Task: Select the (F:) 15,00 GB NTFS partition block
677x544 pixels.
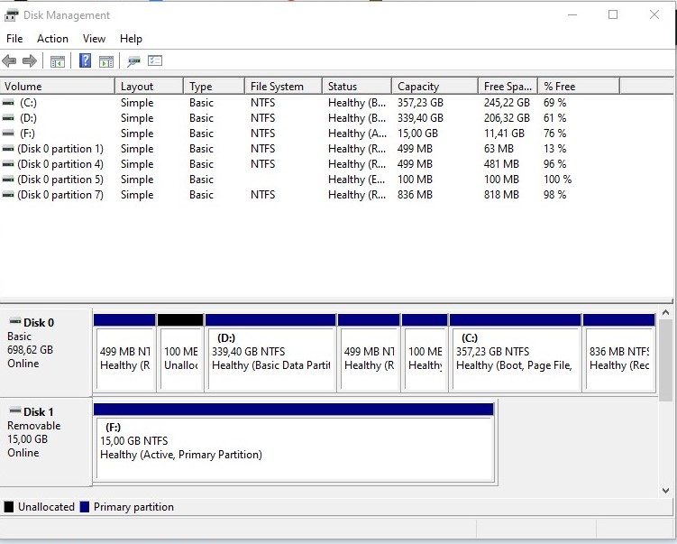Action: (x=294, y=443)
